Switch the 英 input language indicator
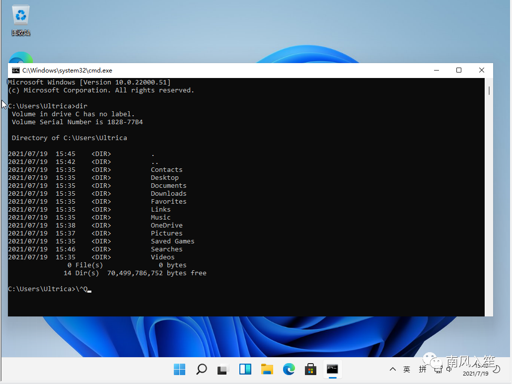 [407, 369]
